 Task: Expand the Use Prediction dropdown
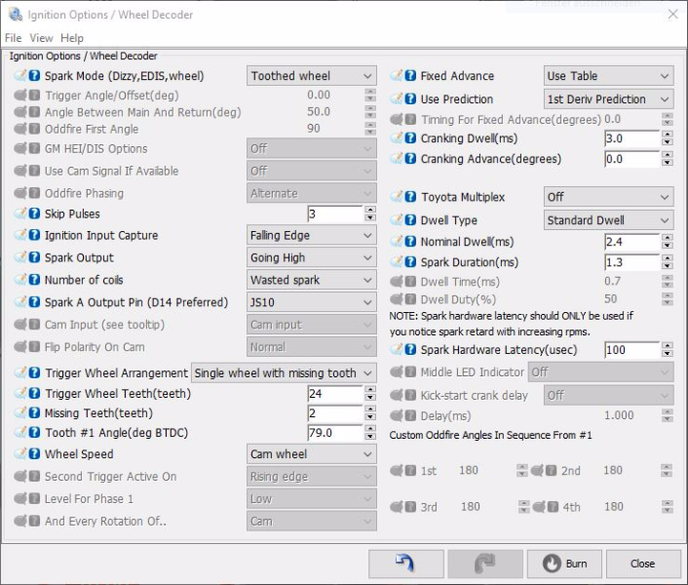608,99
